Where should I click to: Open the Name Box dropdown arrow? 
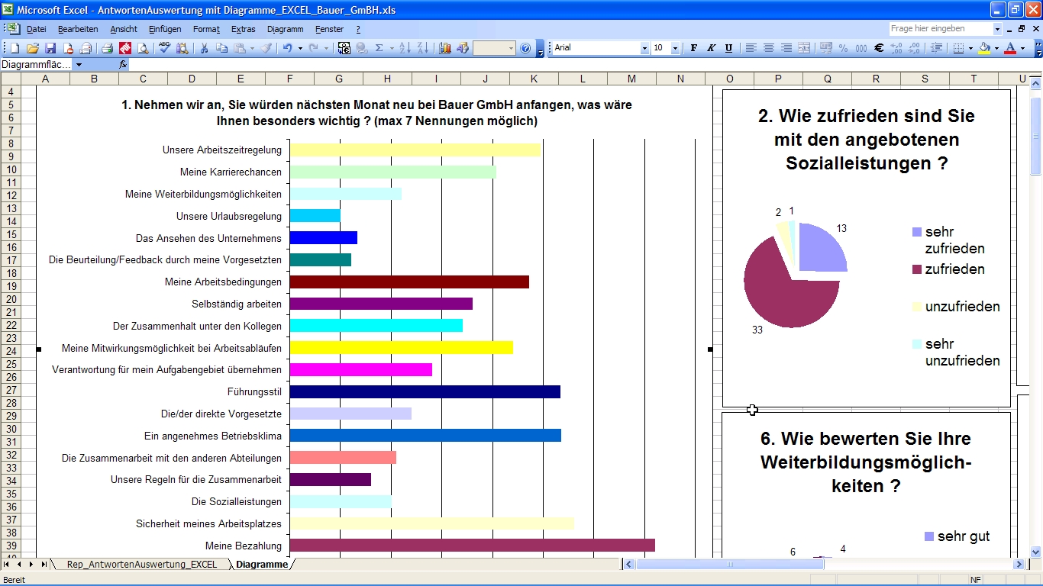pyautogui.click(x=79, y=65)
